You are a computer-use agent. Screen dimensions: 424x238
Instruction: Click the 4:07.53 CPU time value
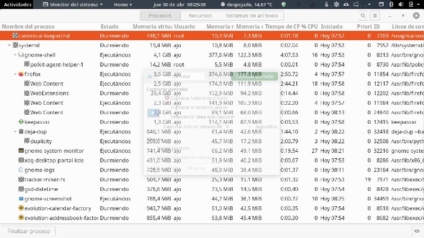pyautogui.click(x=289, y=55)
